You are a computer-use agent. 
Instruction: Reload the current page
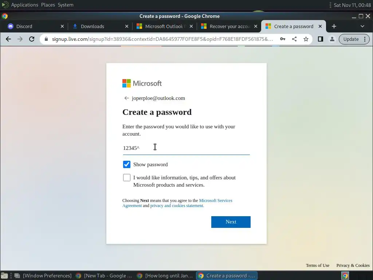point(32,39)
